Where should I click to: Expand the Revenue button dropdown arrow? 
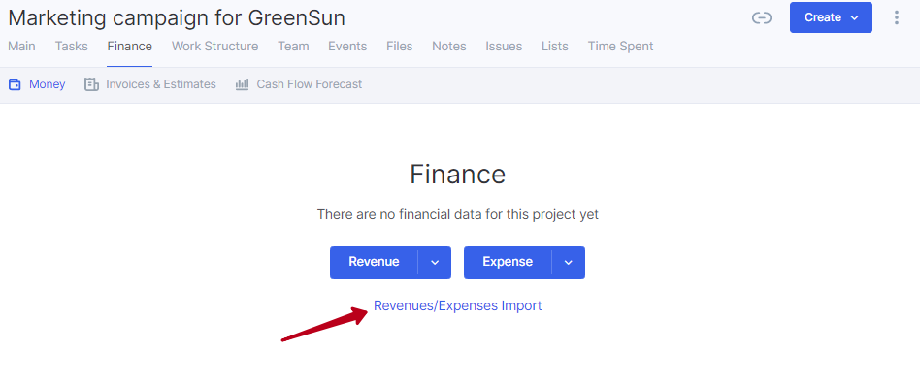pyautogui.click(x=435, y=262)
